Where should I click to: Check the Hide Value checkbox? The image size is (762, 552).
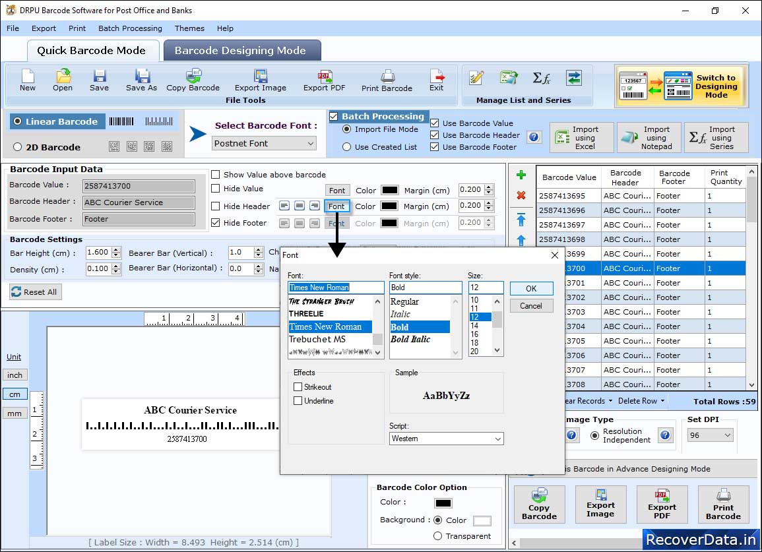coord(215,189)
